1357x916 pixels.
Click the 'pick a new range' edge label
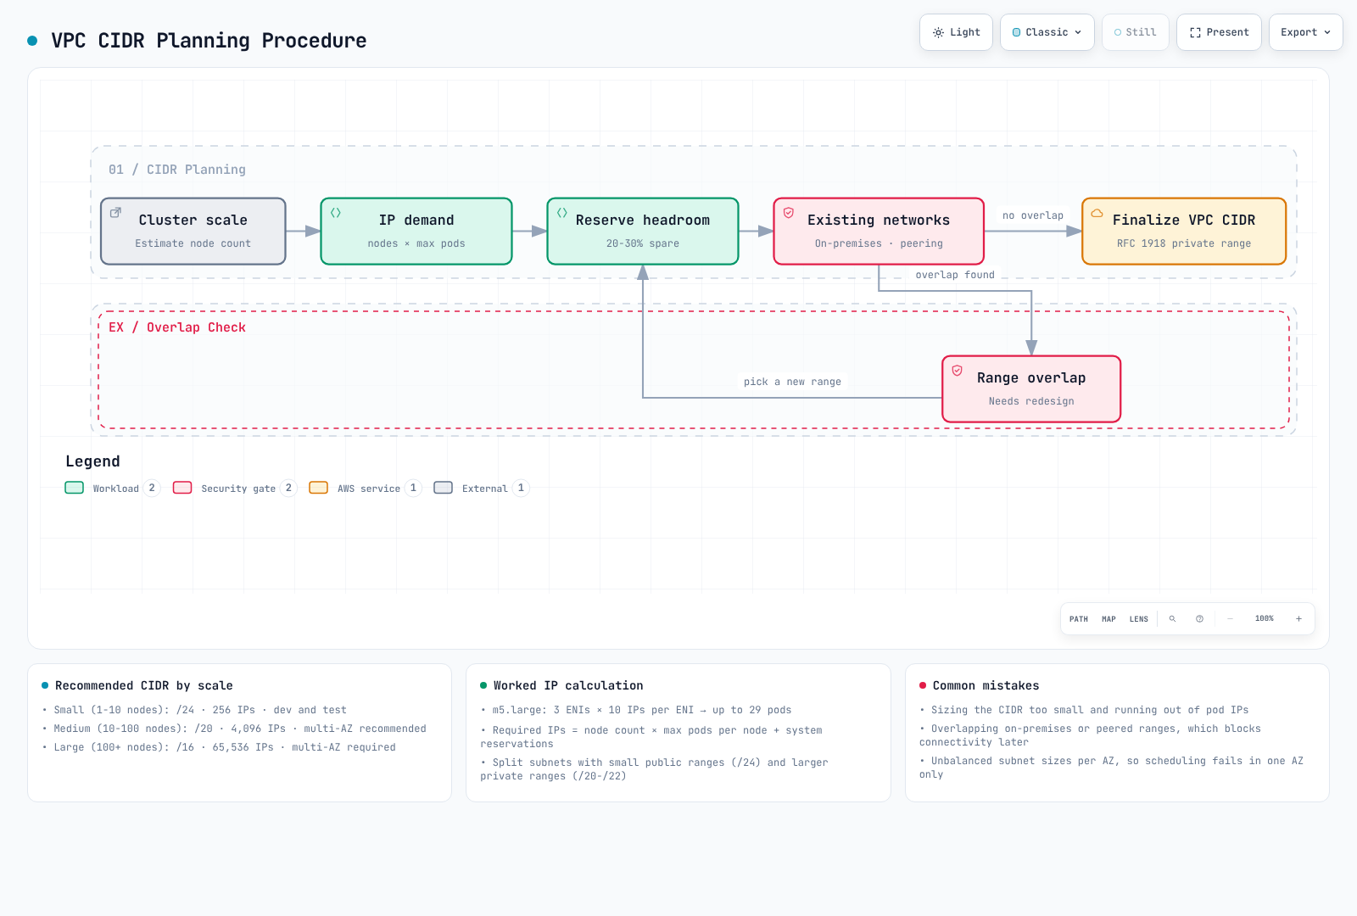tap(793, 382)
